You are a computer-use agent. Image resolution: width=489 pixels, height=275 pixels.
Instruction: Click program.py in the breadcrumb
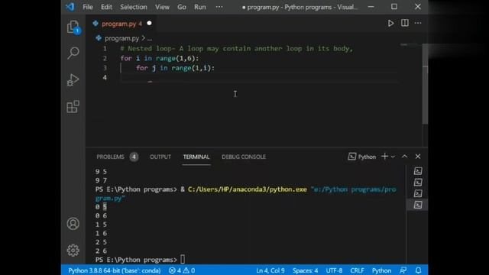pos(121,38)
